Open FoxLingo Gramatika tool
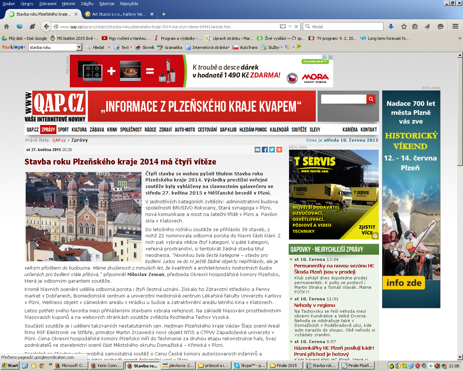Screen dimensions: 463x371 point(170,47)
